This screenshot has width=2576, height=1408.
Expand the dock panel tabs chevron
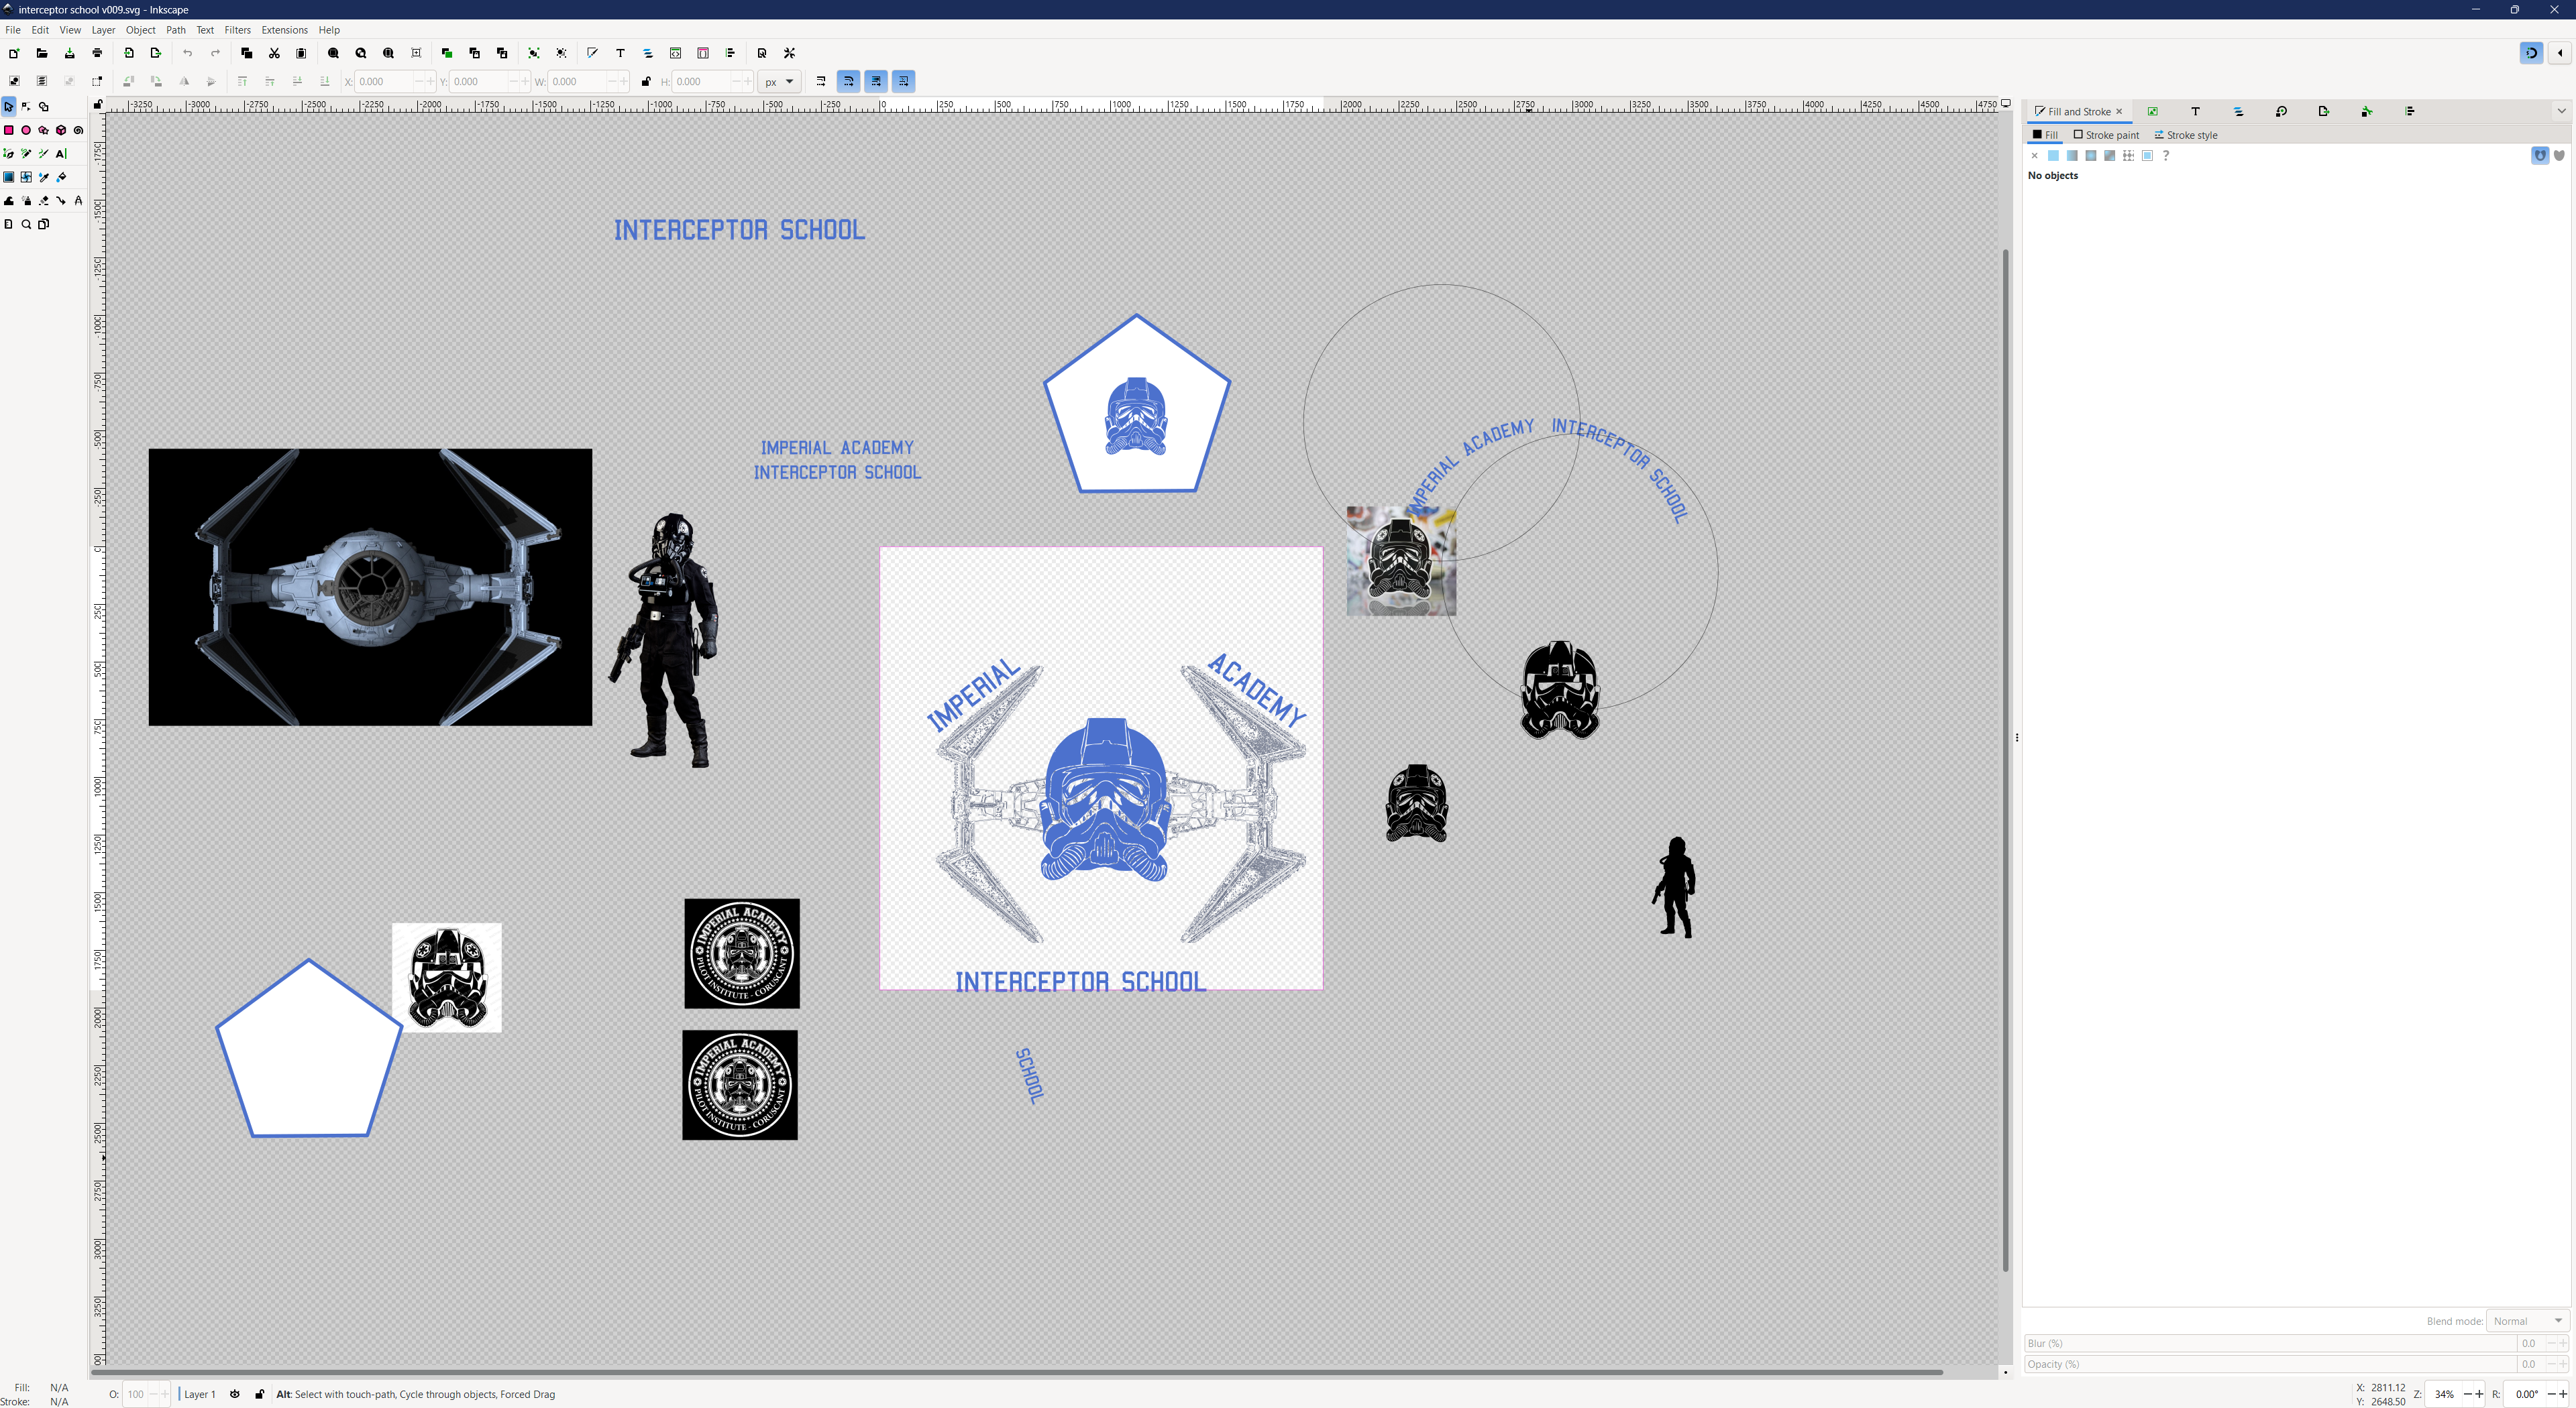[x=2561, y=111]
